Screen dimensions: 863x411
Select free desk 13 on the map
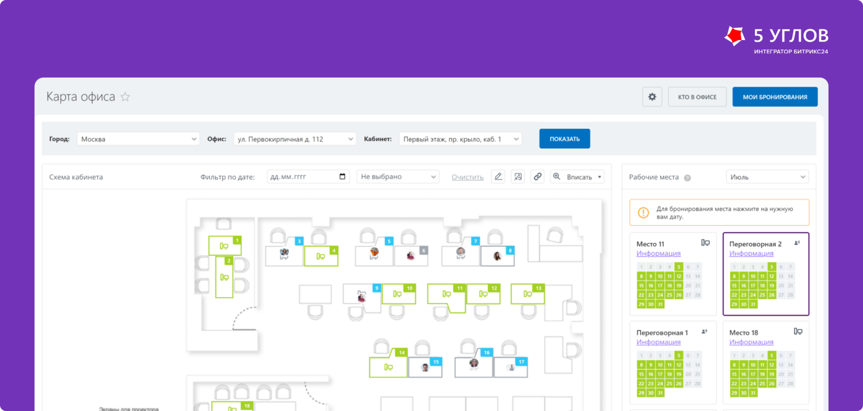pos(528,294)
